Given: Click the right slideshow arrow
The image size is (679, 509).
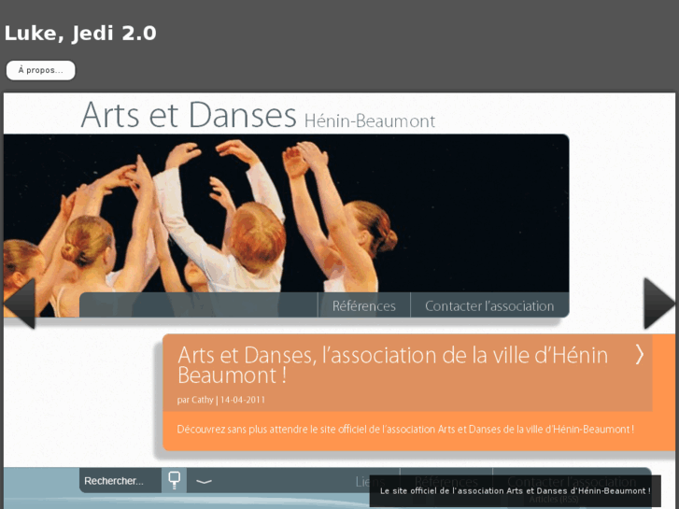Looking at the screenshot, I should pos(659,303).
